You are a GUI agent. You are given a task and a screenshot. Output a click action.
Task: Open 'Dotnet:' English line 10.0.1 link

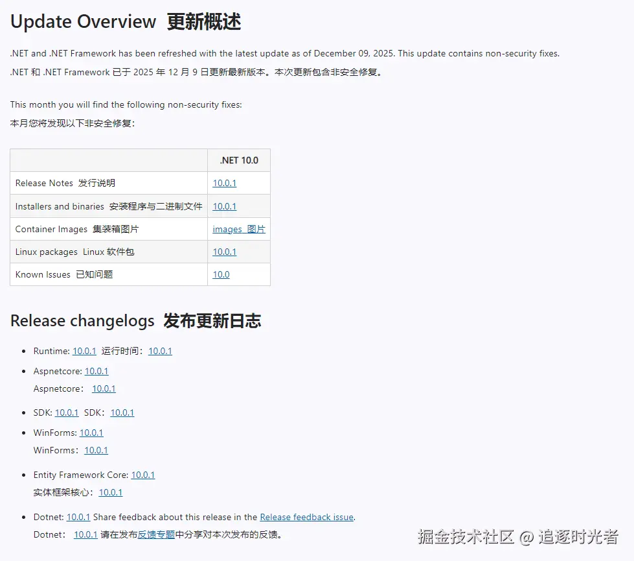[78, 518]
